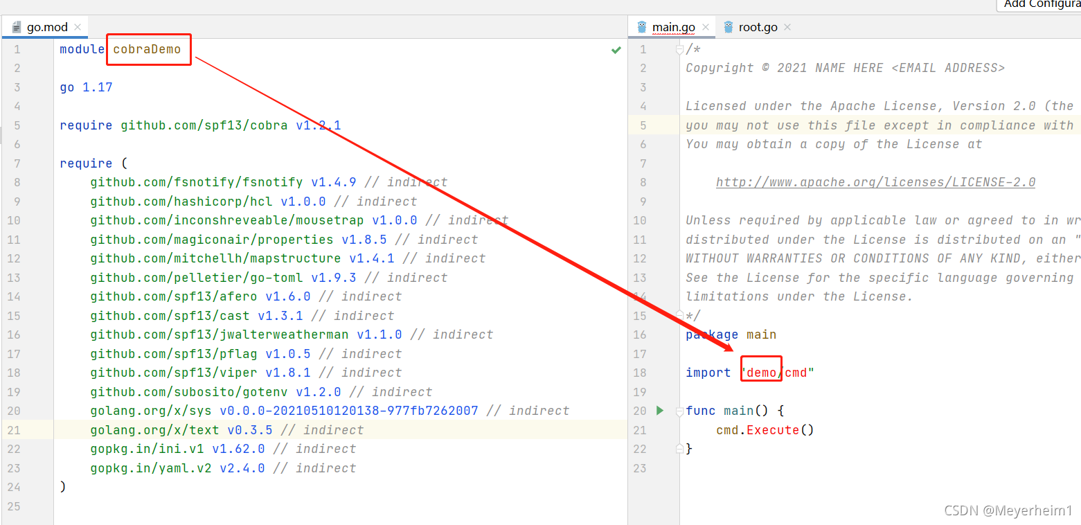Close the go.mod tab
The width and height of the screenshot is (1081, 525).
[x=78, y=27]
